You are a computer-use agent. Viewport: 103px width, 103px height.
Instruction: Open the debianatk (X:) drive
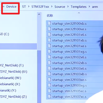[x=10, y=84]
